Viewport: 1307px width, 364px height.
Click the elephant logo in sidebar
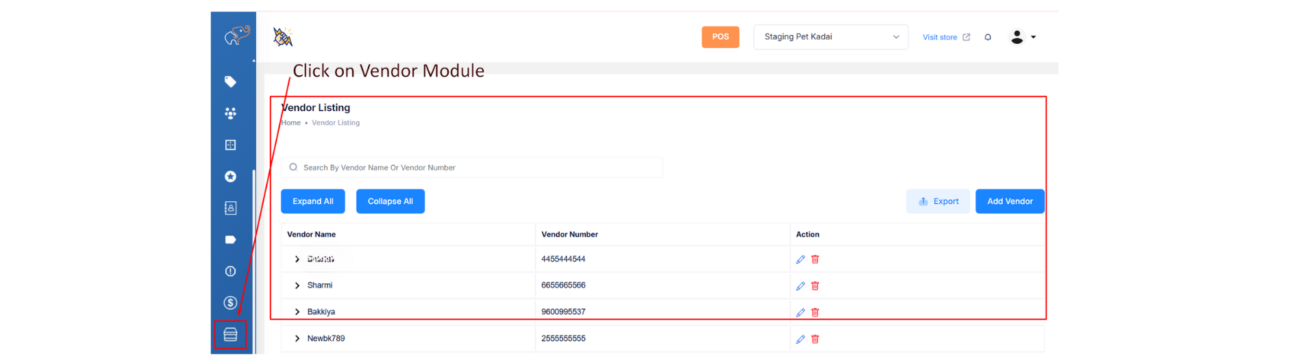pos(236,35)
